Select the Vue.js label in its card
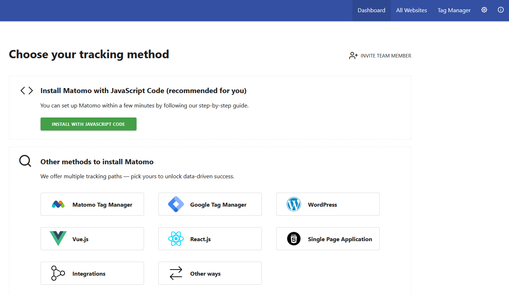Viewport: 509px width, 294px height. [x=80, y=239]
